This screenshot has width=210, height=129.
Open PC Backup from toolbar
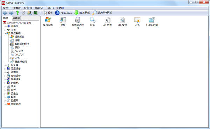[x=63, y=13]
